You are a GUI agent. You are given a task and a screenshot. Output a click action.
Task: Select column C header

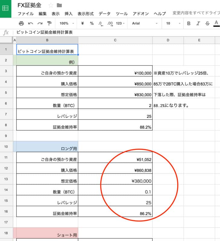(115, 40)
